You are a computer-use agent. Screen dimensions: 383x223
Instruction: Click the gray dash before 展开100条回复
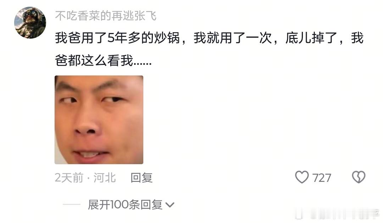pyautogui.click(x=72, y=205)
